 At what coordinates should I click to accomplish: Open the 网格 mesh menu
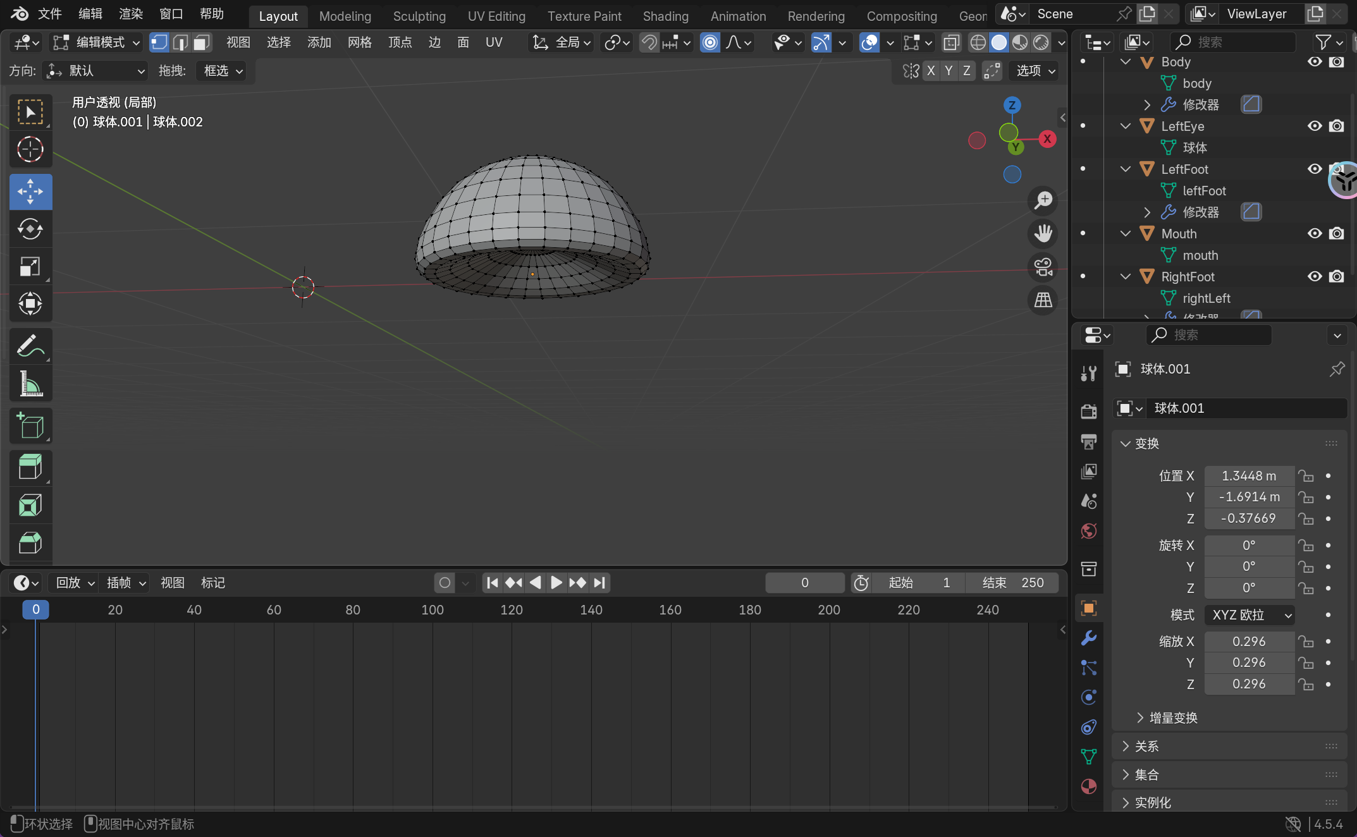pyautogui.click(x=359, y=42)
